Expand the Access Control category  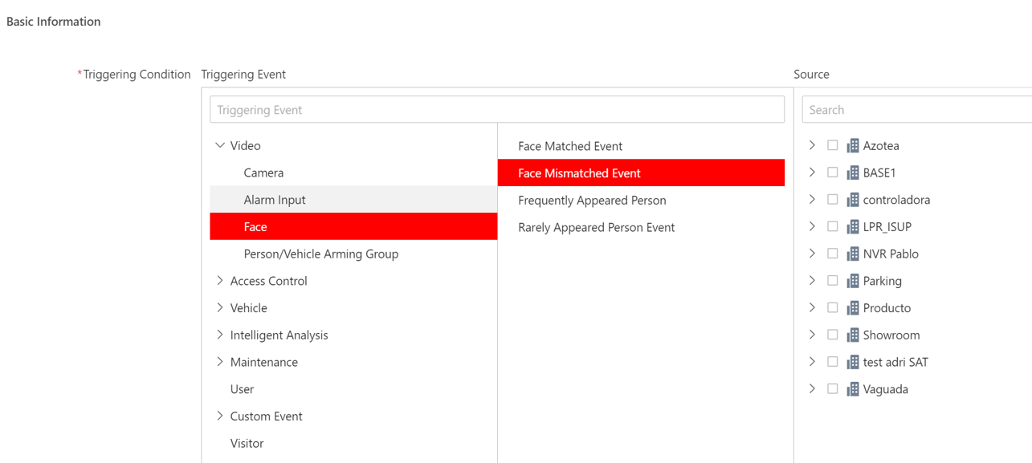[x=220, y=281]
